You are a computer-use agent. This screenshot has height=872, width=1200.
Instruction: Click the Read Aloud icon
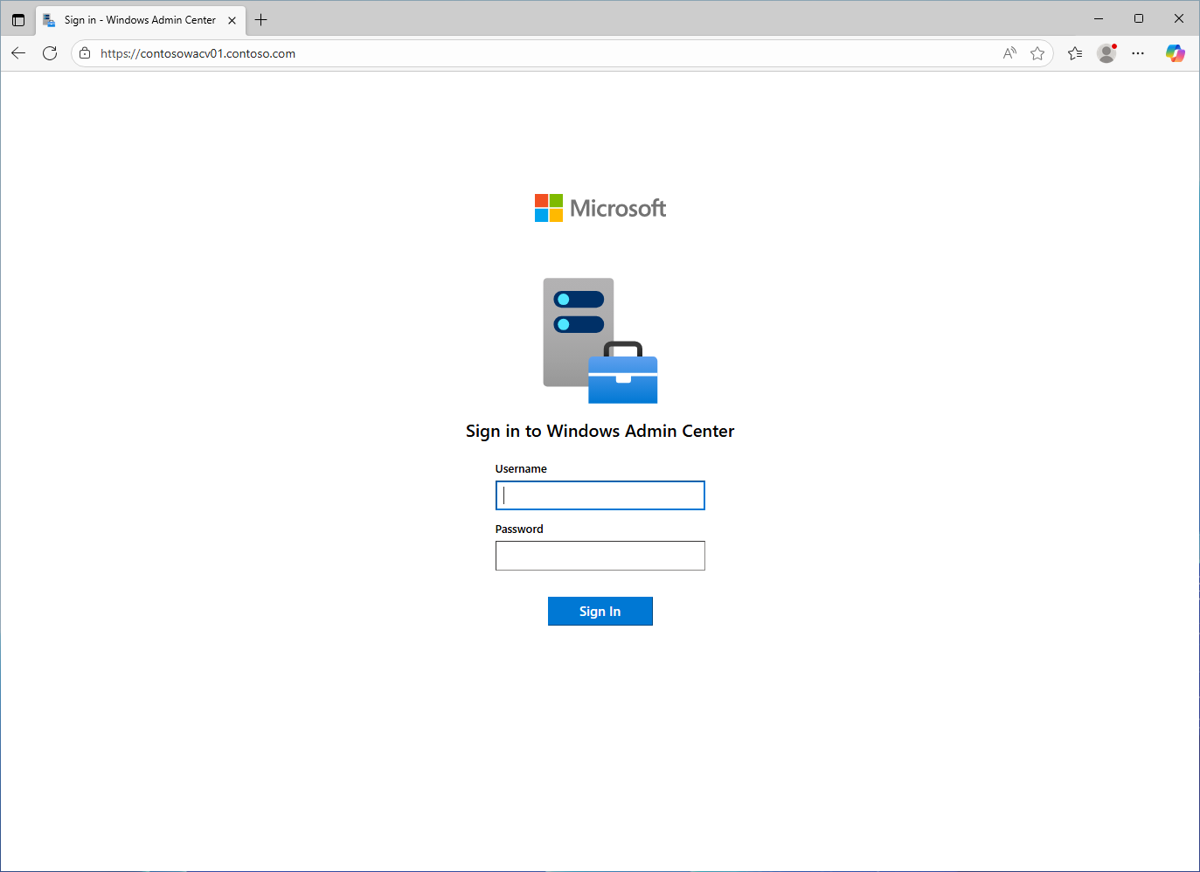click(x=1009, y=53)
